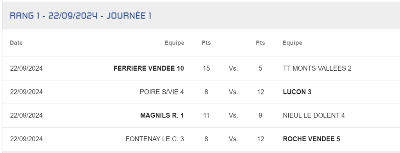Click the RANG 1 - JOURNÉE 1 heading

(x=80, y=16)
